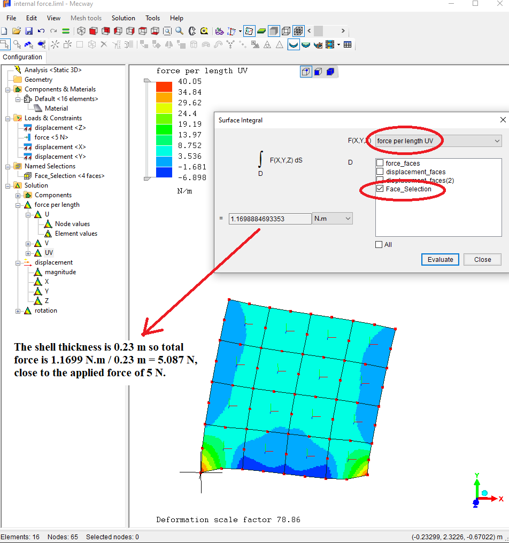Open the File menu
509x543 pixels.
click(11, 18)
